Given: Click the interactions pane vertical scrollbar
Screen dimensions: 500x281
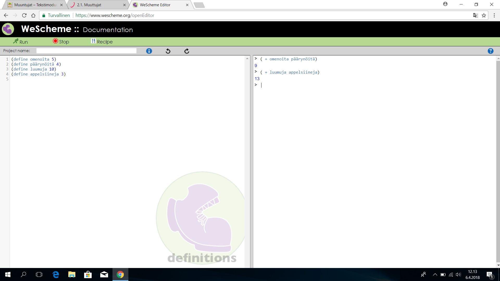Looking at the screenshot, I should pos(498,161).
